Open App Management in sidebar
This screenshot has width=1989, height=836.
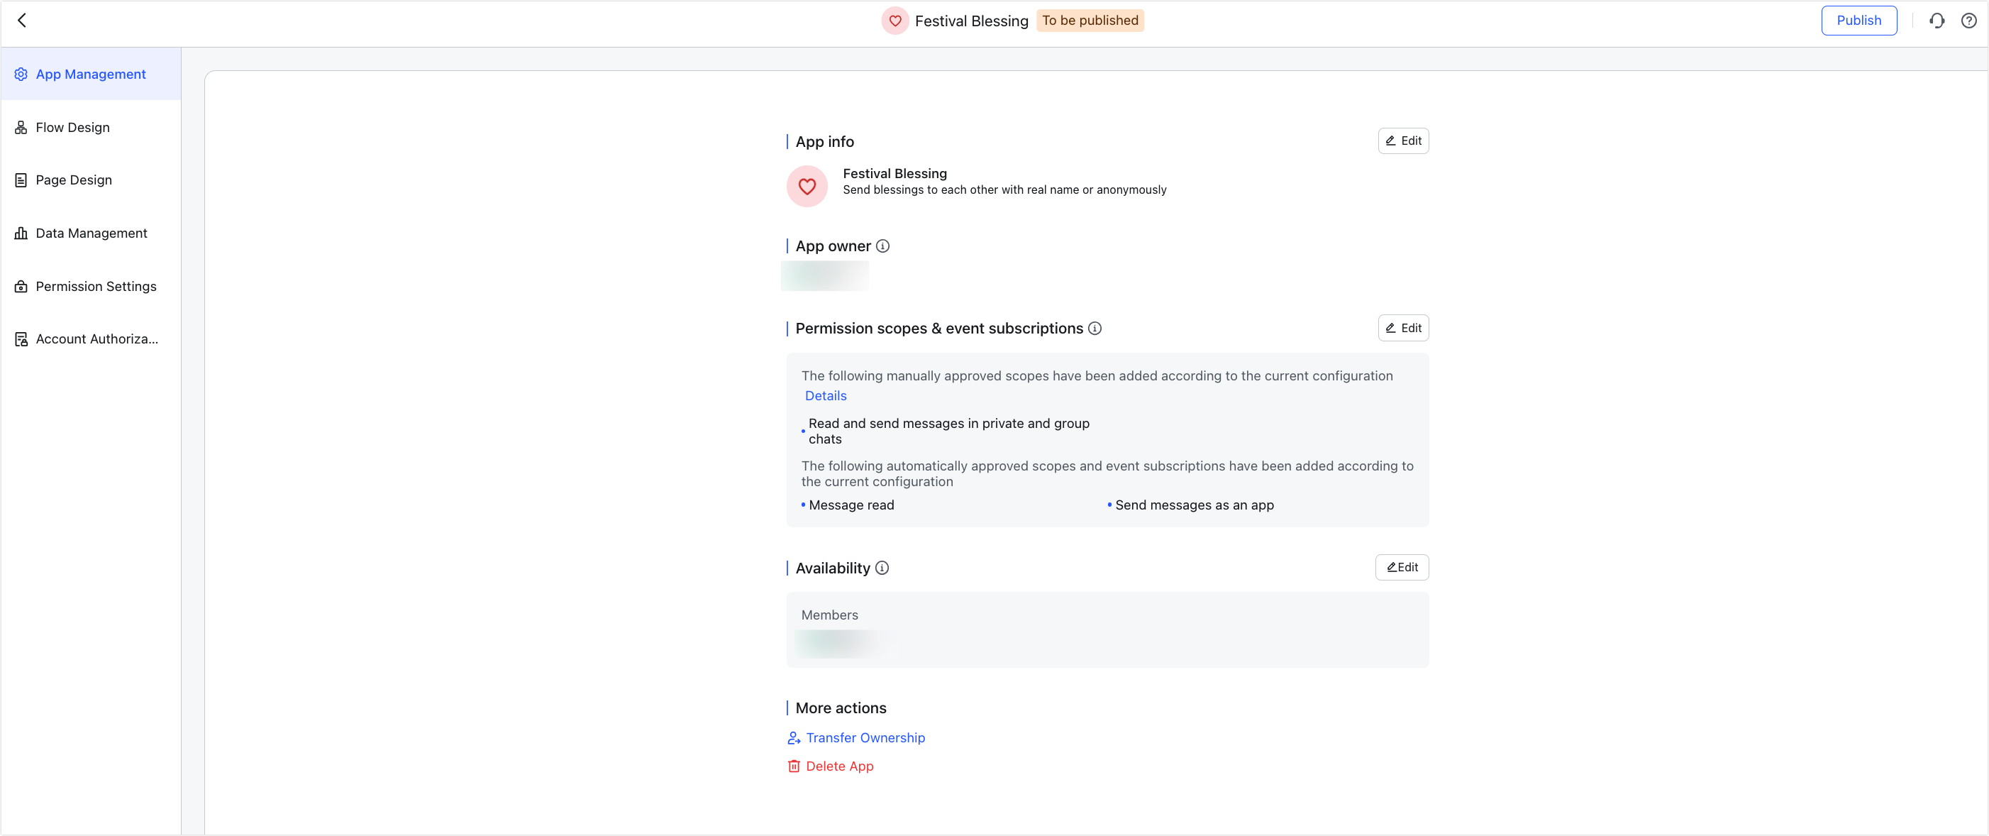pyautogui.click(x=90, y=75)
